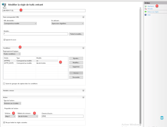
Task: Collapse the Conditions section
Action: tap(83, 48)
